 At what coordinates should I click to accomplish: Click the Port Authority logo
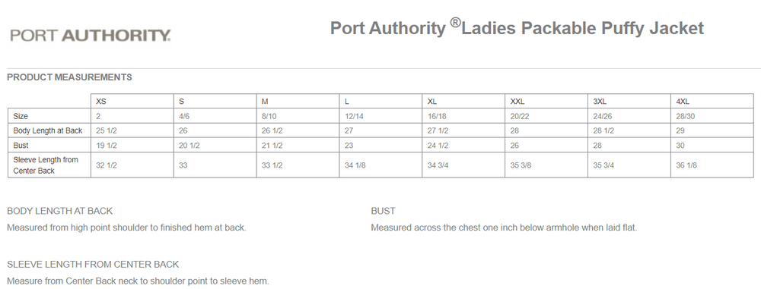pyautogui.click(x=91, y=36)
